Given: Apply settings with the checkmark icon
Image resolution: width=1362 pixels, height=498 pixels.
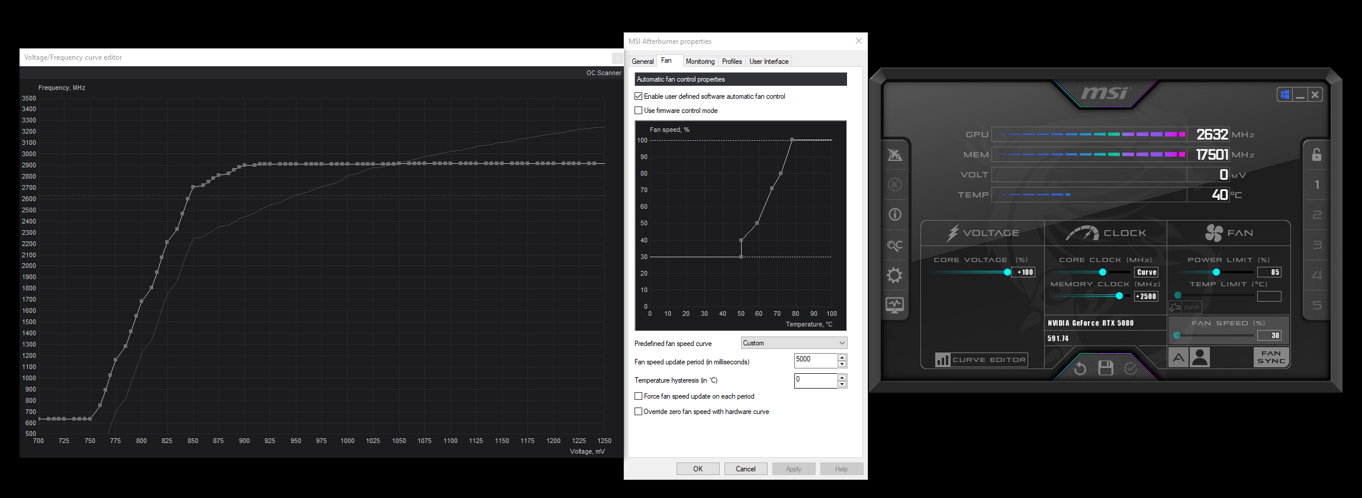Looking at the screenshot, I should click(1131, 368).
